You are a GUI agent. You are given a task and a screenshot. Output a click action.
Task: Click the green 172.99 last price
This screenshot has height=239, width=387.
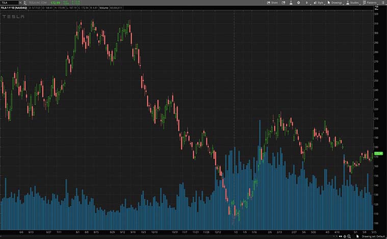(x=55, y=3)
